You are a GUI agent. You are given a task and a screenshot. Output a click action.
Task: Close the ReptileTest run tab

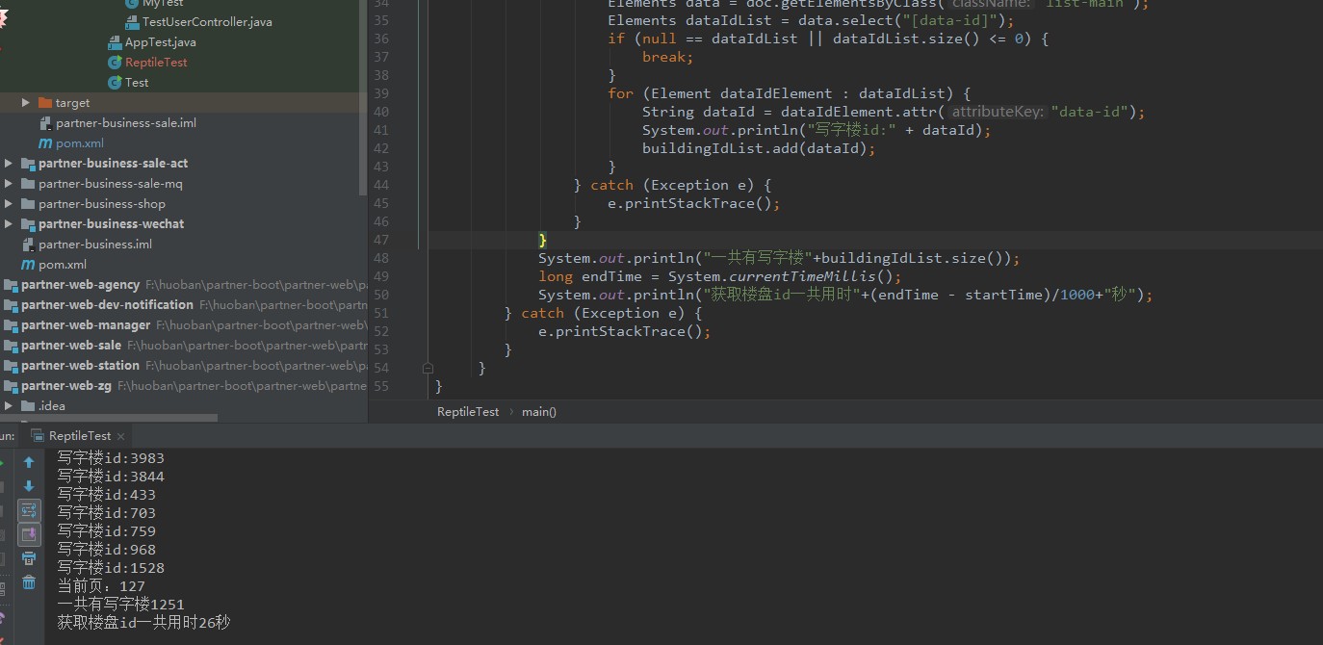(120, 436)
